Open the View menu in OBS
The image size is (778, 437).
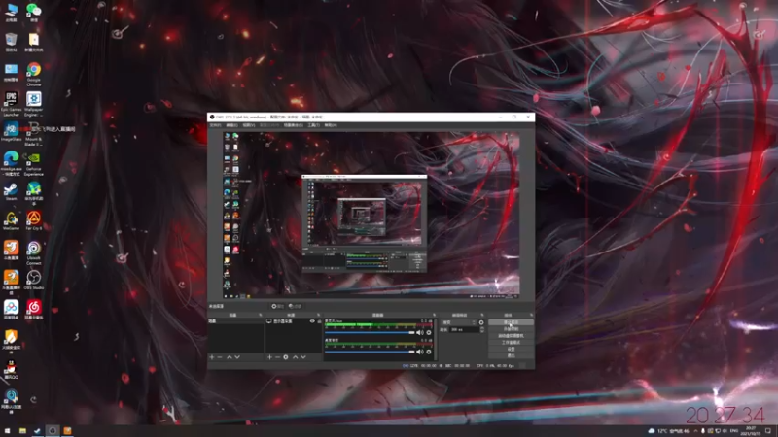tap(249, 125)
